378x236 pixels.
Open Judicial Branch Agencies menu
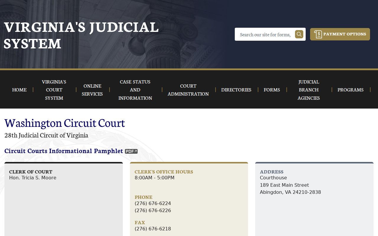[x=309, y=90]
